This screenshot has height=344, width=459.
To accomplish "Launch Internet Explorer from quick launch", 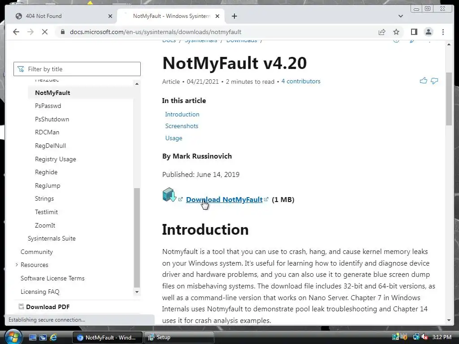I will [x=53, y=337].
